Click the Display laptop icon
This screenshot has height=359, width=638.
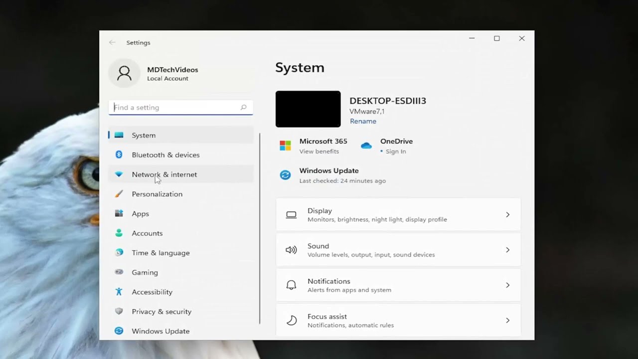click(291, 215)
